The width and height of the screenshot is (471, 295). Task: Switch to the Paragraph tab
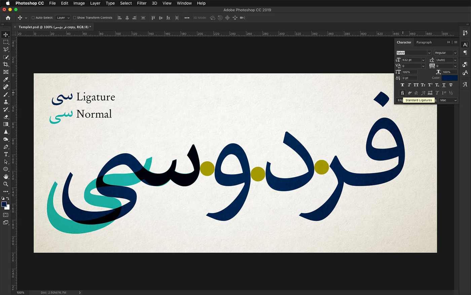424,42
